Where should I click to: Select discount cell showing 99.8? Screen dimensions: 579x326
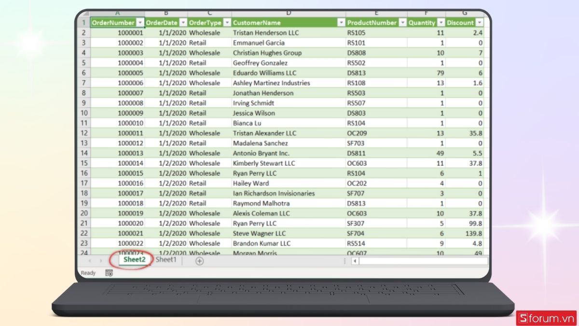tap(465, 223)
